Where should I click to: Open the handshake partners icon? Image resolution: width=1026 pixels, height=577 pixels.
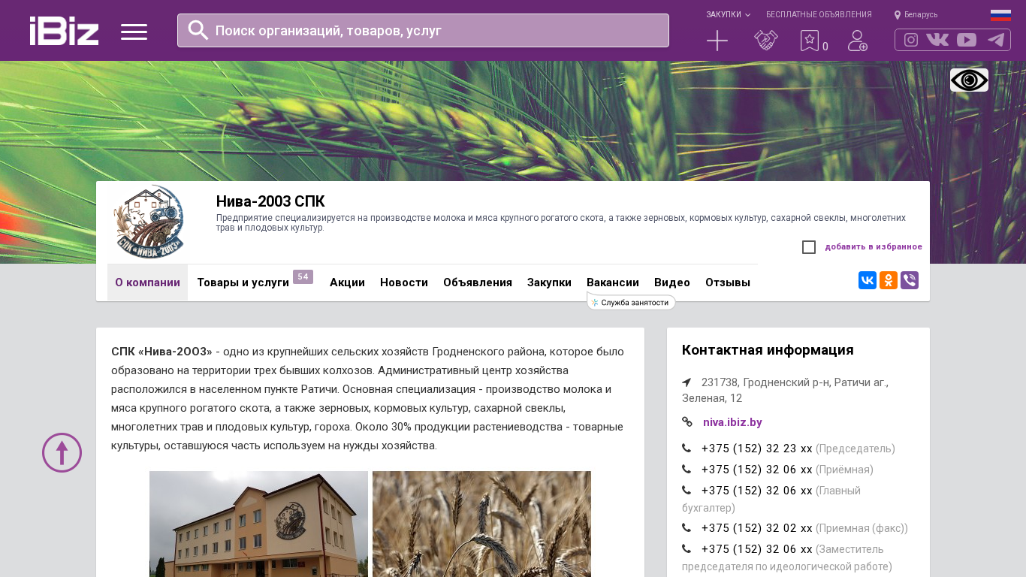[x=766, y=41]
